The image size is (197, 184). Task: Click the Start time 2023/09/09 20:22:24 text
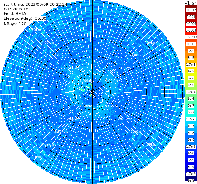35,5
